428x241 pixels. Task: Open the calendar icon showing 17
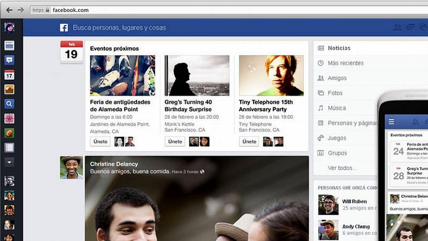point(9,75)
